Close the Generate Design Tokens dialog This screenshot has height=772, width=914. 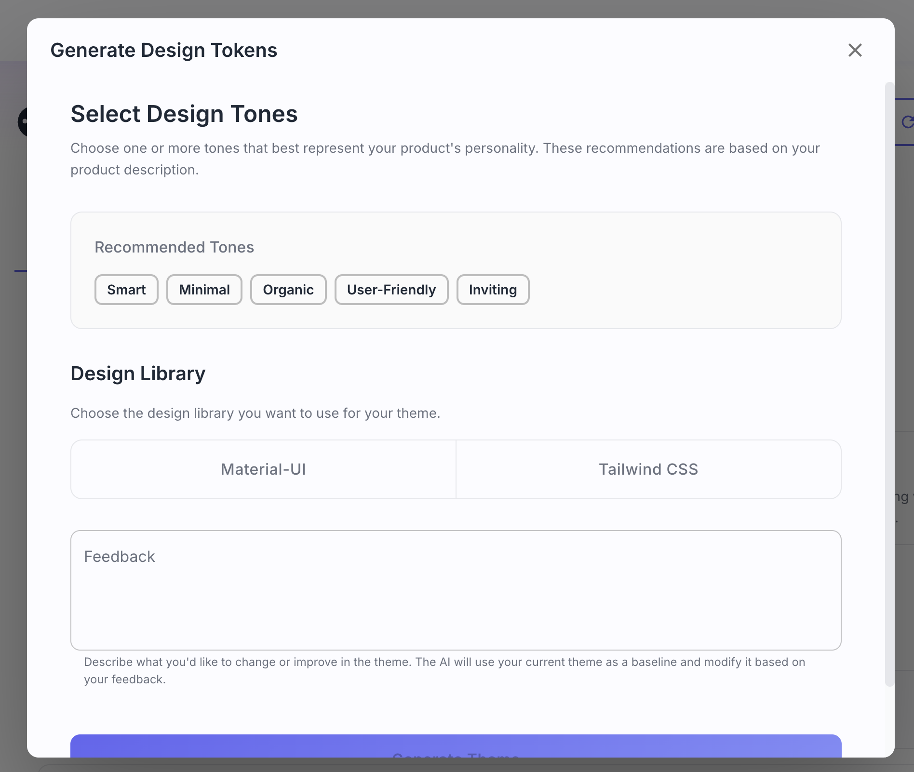[x=855, y=50]
